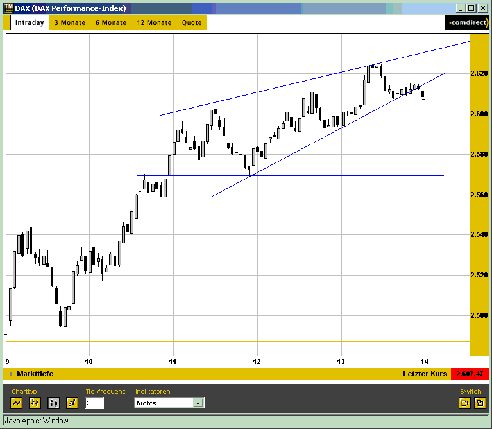Maximize the DAX chart window
The image size is (492, 429).
click(471, 8)
